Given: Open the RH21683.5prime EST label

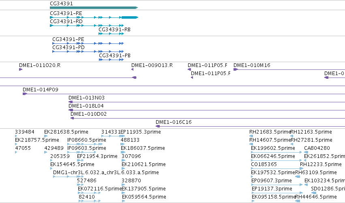Looking at the screenshot, I should click(x=270, y=132).
